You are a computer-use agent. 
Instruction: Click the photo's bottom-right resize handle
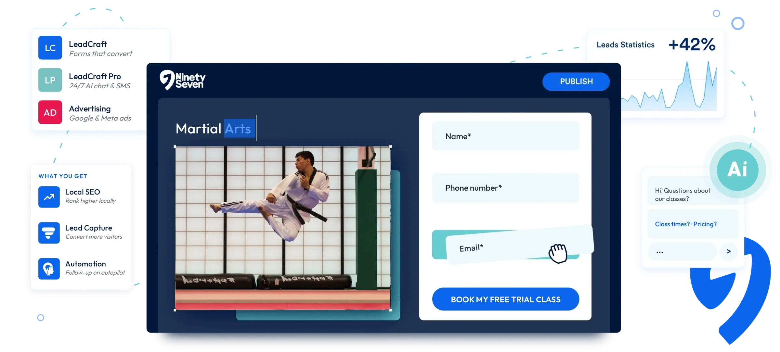(x=390, y=310)
